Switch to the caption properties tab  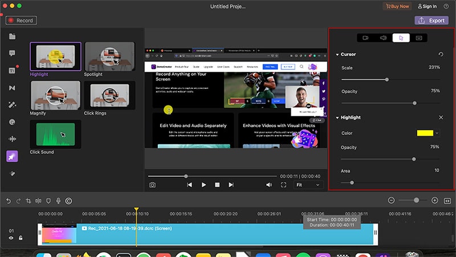point(419,38)
